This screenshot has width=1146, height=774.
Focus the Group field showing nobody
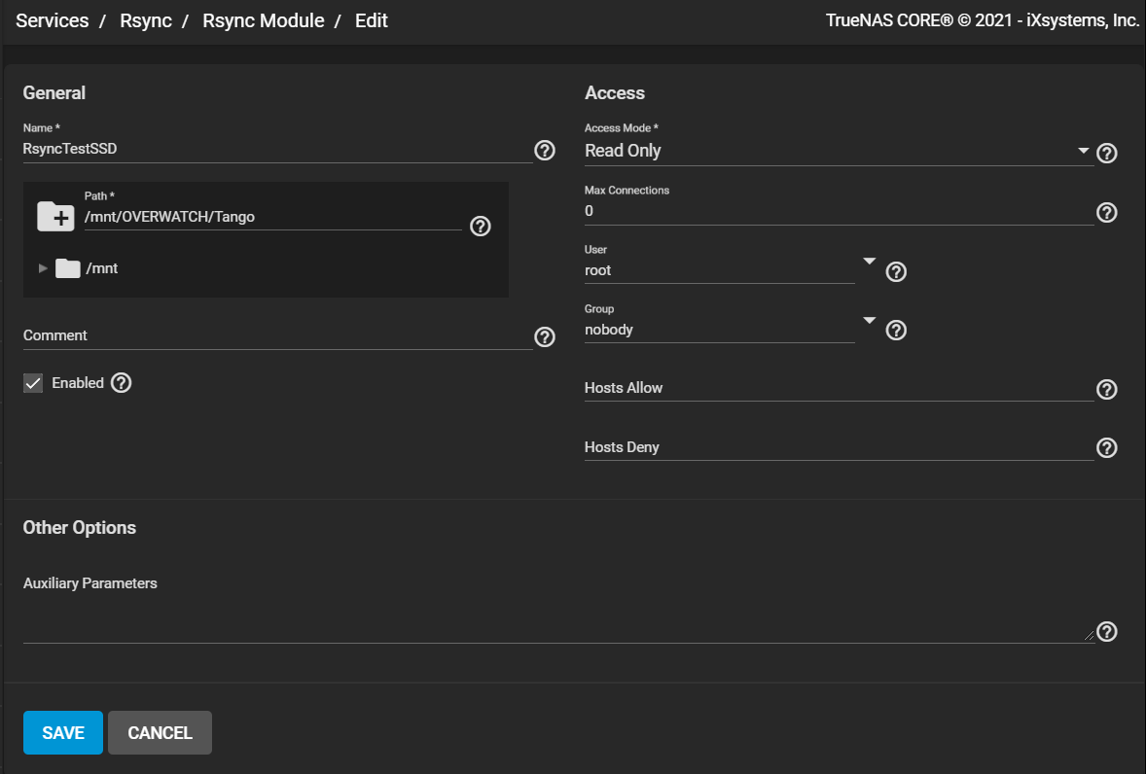coord(720,330)
